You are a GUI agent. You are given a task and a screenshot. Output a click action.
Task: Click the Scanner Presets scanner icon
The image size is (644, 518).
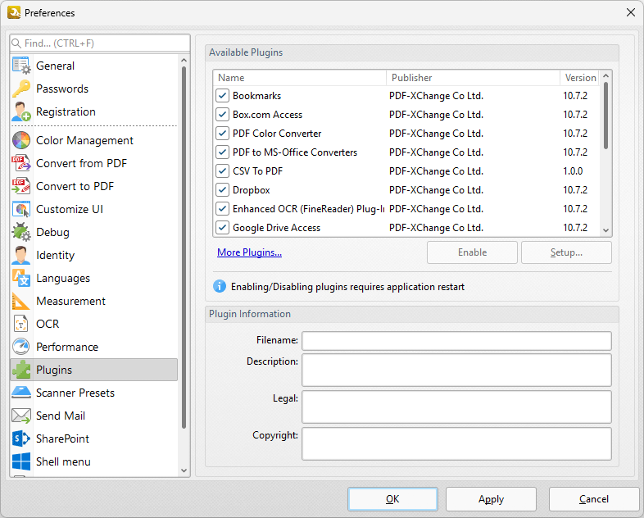[x=21, y=393]
